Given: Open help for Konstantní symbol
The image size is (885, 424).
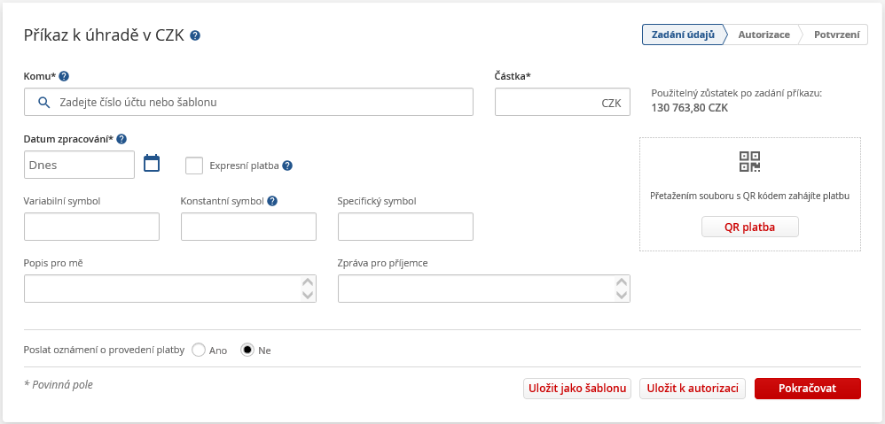Looking at the screenshot, I should 272,201.
